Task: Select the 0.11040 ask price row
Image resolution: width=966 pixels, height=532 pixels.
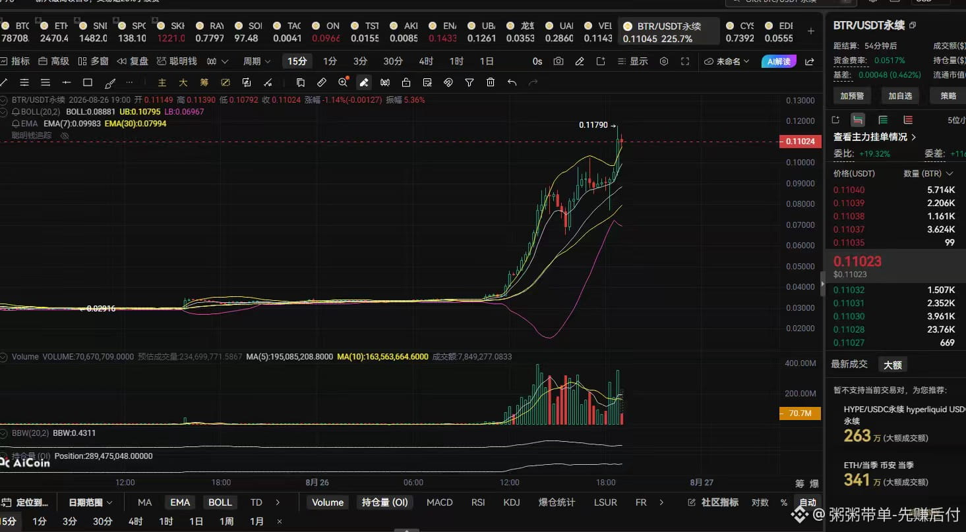Action: coord(894,190)
